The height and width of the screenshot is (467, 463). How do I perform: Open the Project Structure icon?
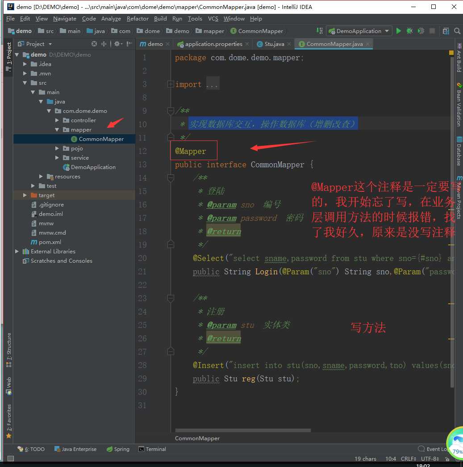pyautogui.click(x=446, y=31)
